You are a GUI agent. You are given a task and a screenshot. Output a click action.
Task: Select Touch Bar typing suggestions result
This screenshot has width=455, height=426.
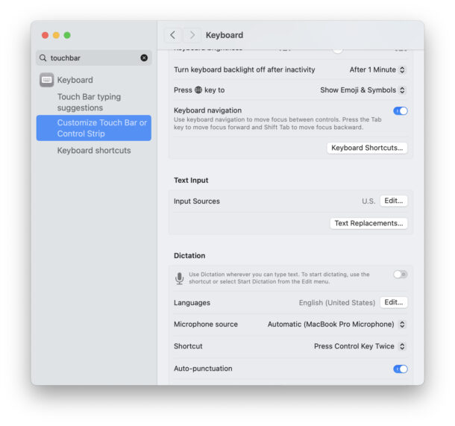coord(90,102)
